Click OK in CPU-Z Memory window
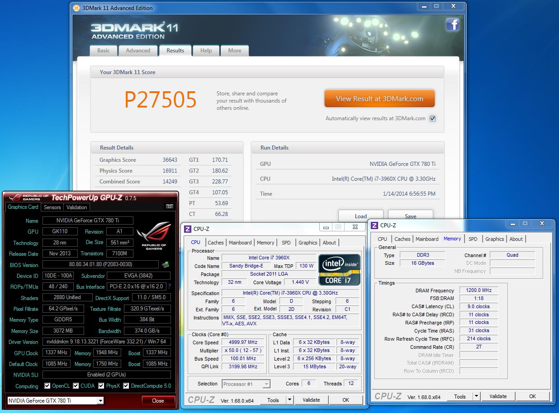 pyautogui.click(x=532, y=396)
